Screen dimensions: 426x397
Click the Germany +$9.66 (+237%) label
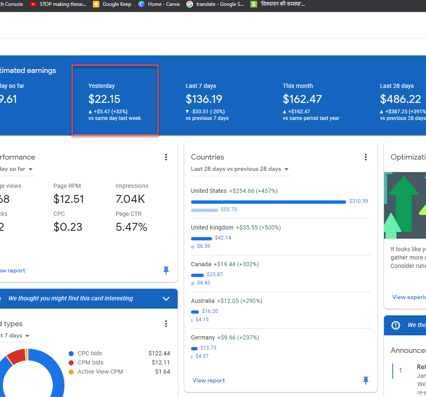[238, 338]
